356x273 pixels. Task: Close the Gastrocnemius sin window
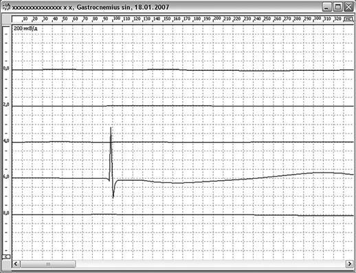[x=349, y=7]
